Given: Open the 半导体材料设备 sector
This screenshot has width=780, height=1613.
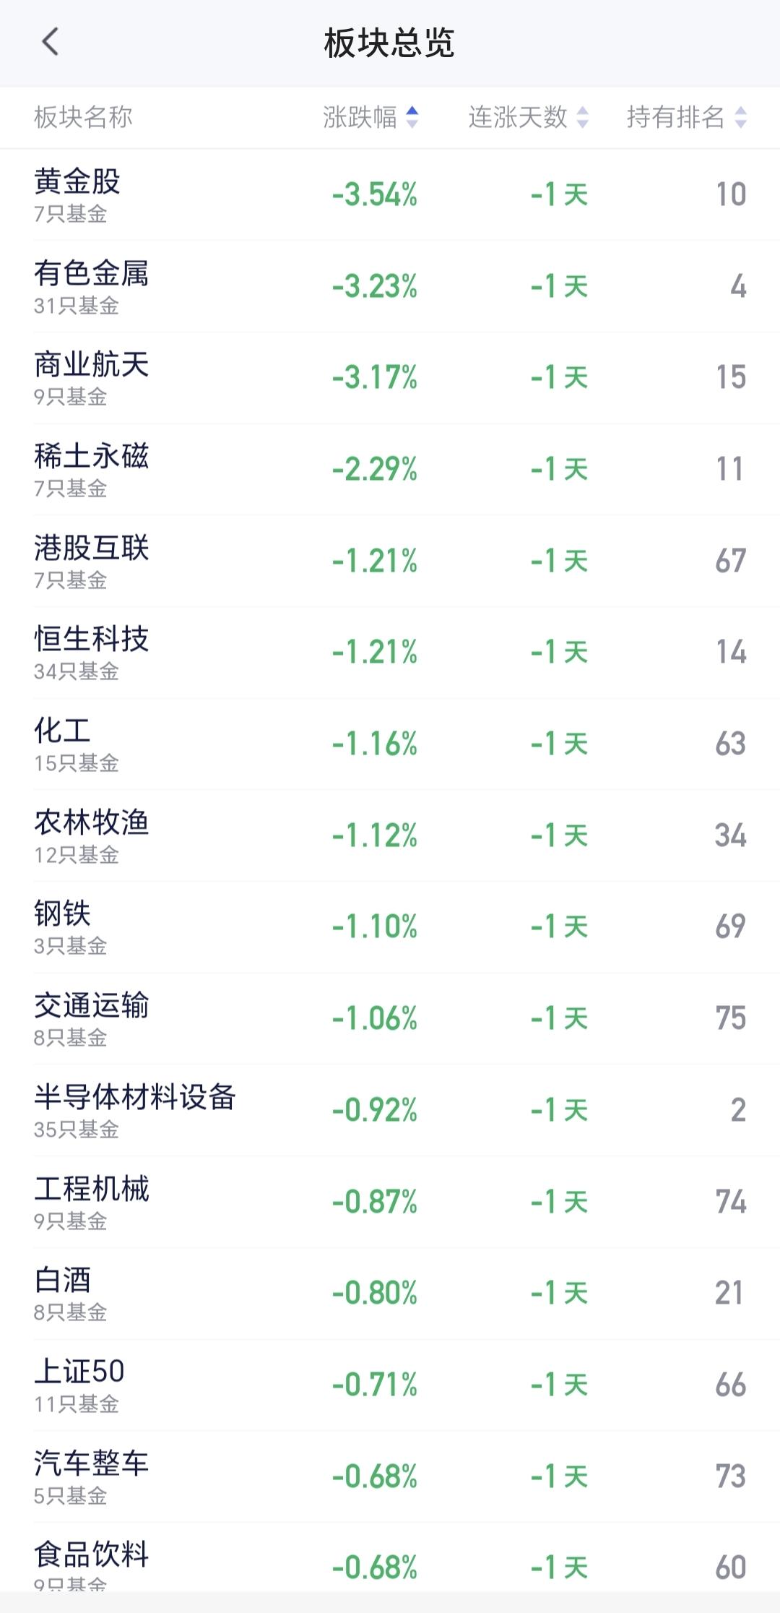Looking at the screenshot, I should [x=390, y=1111].
